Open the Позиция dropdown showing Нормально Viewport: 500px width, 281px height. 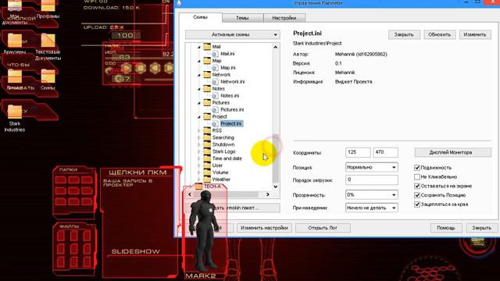pyautogui.click(x=372, y=167)
